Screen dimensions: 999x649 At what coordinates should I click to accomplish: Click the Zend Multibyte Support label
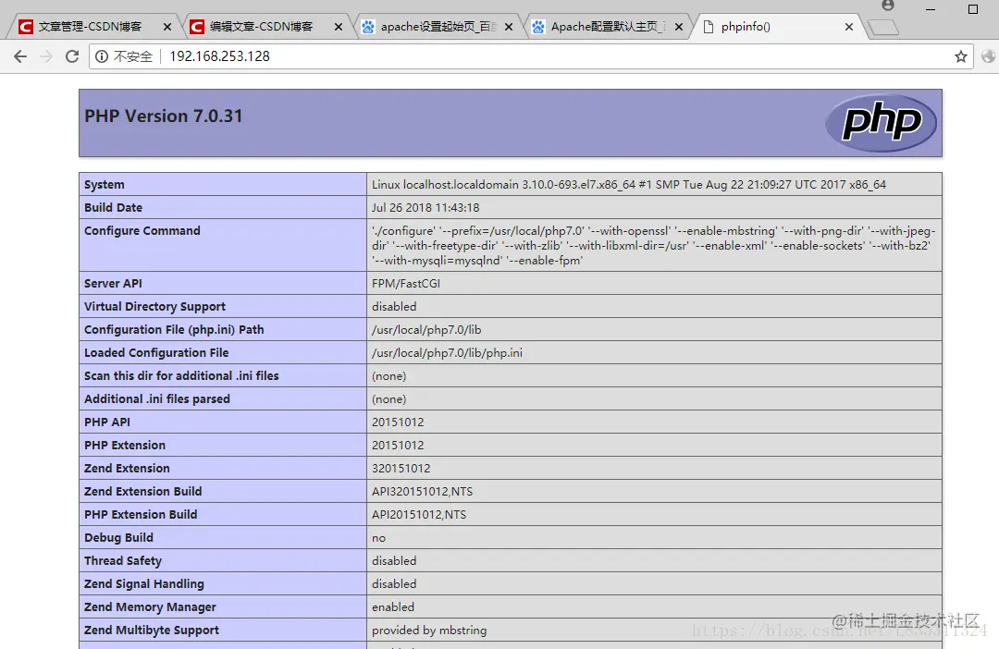152,631
